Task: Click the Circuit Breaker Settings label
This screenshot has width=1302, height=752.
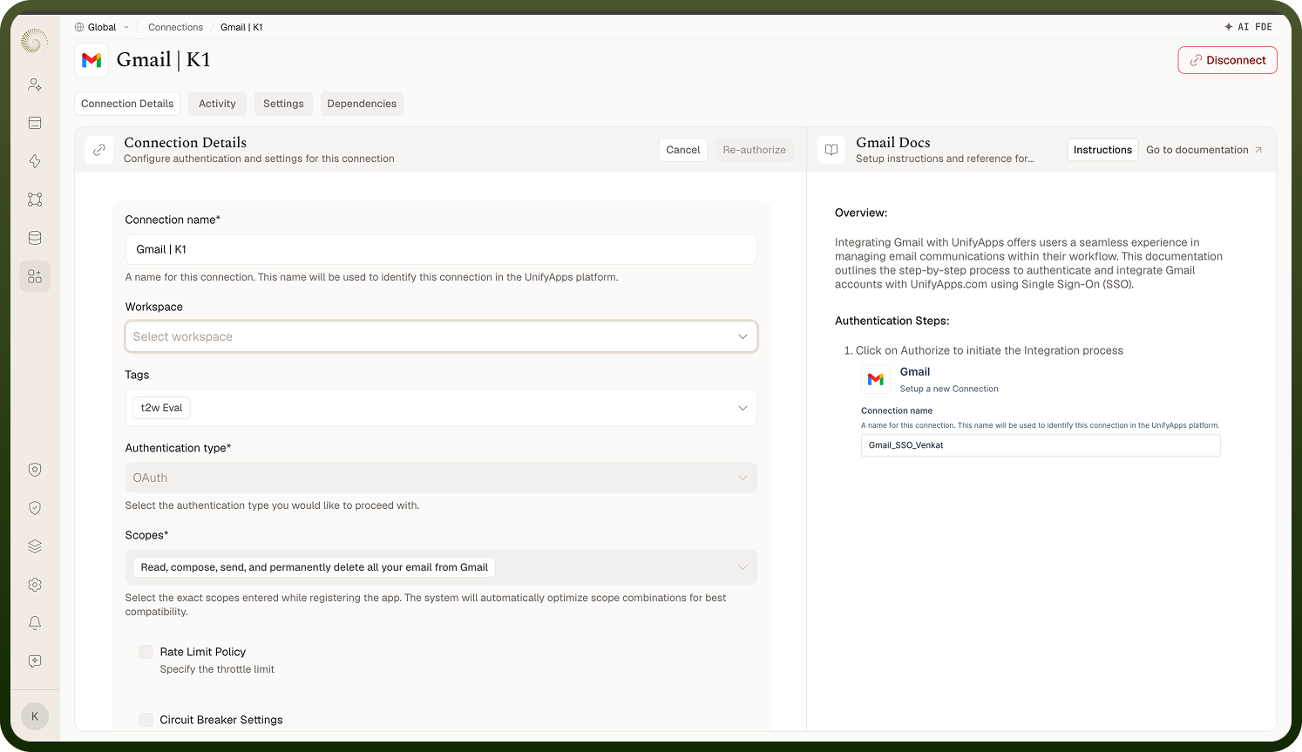Action: pos(221,720)
